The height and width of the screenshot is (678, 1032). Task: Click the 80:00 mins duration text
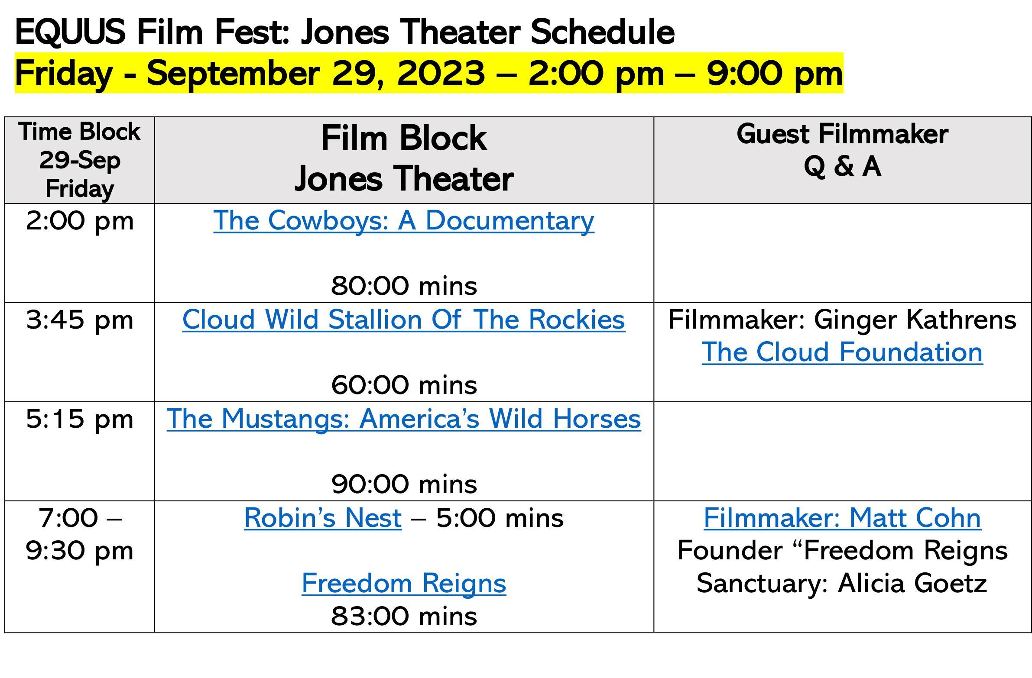(x=404, y=286)
